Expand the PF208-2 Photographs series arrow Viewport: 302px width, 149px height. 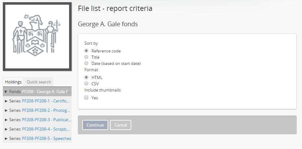pos(7,111)
